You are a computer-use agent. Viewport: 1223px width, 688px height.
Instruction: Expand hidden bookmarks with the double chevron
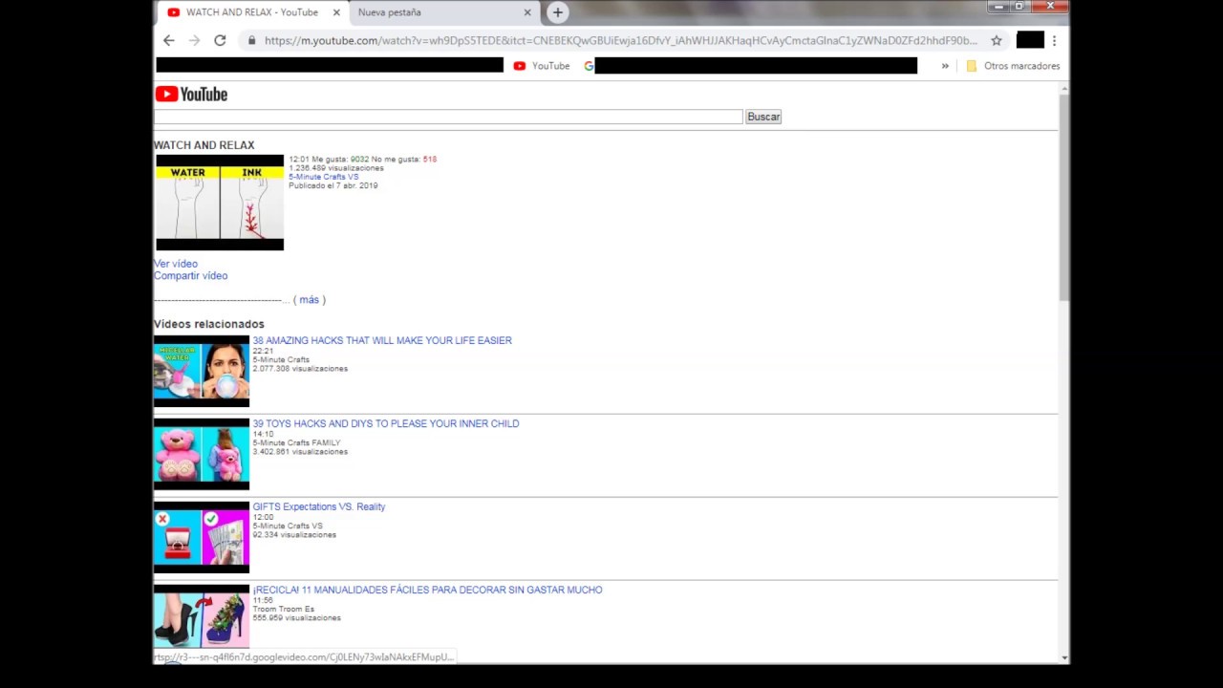[945, 66]
